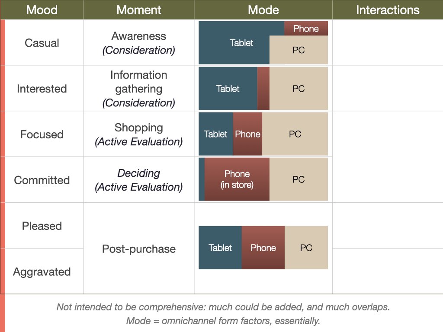This screenshot has width=443, height=332.
Task: Click the Tablet block in Post-purchase row
Action: (220, 248)
